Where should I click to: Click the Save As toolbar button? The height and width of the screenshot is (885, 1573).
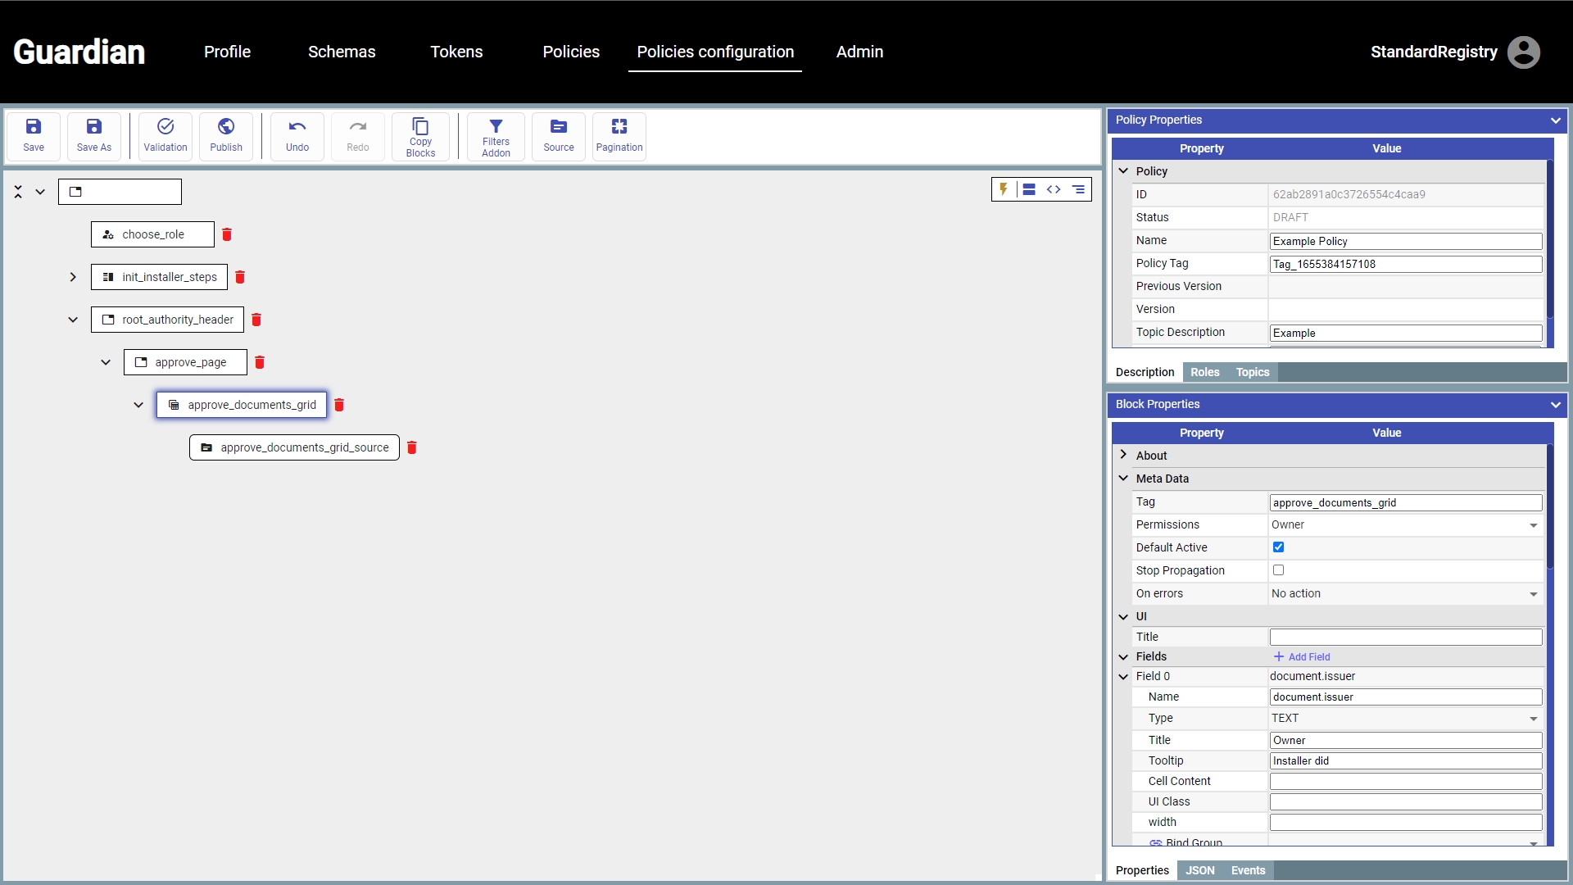point(94,136)
